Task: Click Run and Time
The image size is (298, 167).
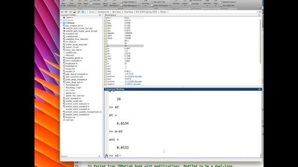Action: click(158, 2)
